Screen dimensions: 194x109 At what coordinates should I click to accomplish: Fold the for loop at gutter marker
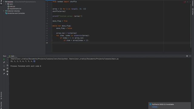(x=52, y=36)
